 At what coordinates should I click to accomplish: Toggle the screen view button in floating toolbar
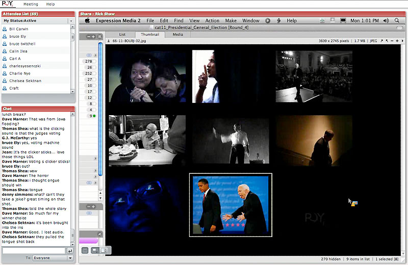pos(94,250)
